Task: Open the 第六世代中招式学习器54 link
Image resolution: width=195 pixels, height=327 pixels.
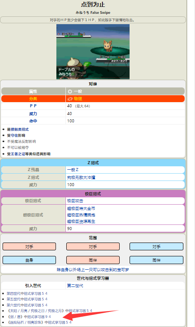Action: pos(27,305)
